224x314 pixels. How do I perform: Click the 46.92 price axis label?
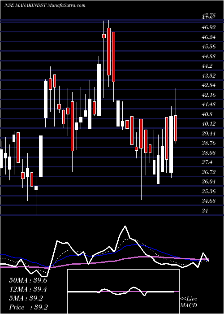(x=209, y=27)
